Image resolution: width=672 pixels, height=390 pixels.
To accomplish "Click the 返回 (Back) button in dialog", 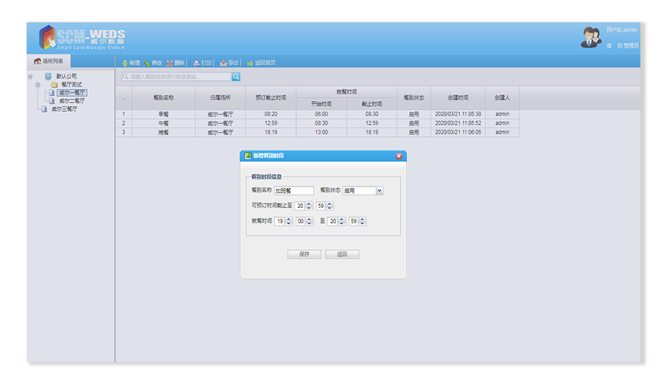I will tap(342, 255).
